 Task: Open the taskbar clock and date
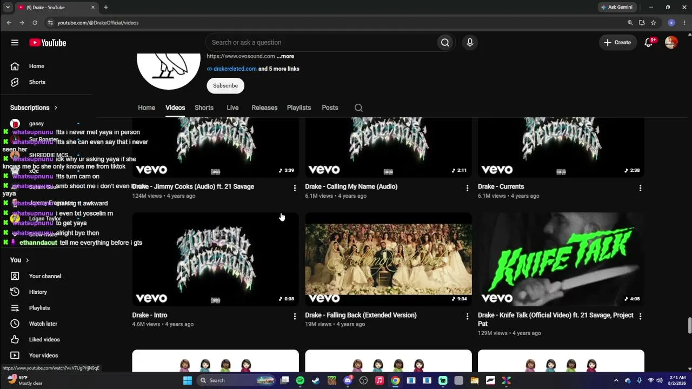pos(677,380)
